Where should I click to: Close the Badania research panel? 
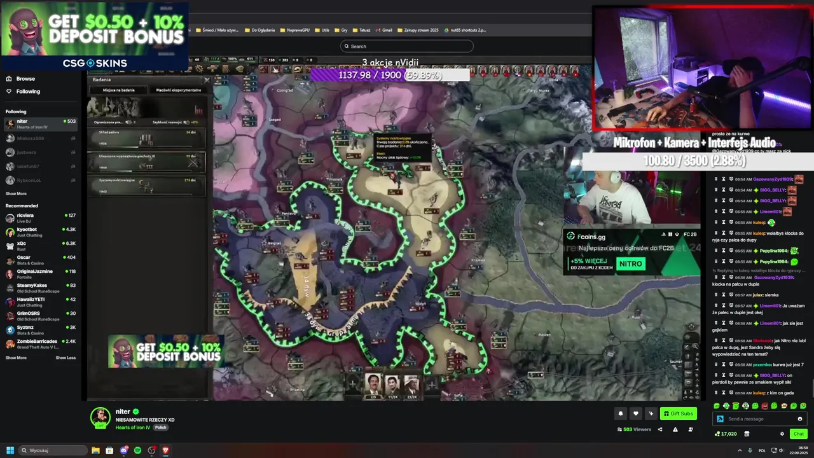[206, 80]
